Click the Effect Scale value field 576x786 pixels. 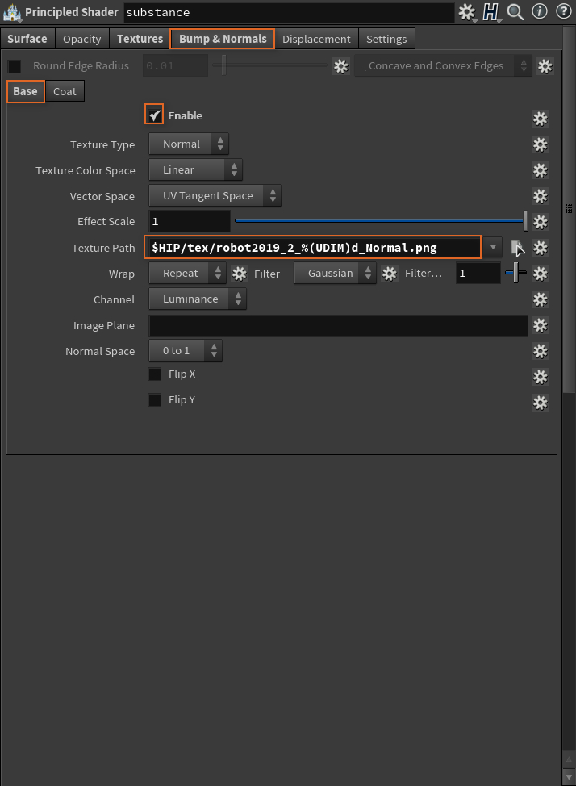[190, 222]
